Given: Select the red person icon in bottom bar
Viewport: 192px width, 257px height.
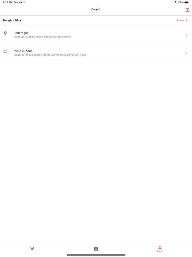Looking at the screenshot, I should (160, 247).
